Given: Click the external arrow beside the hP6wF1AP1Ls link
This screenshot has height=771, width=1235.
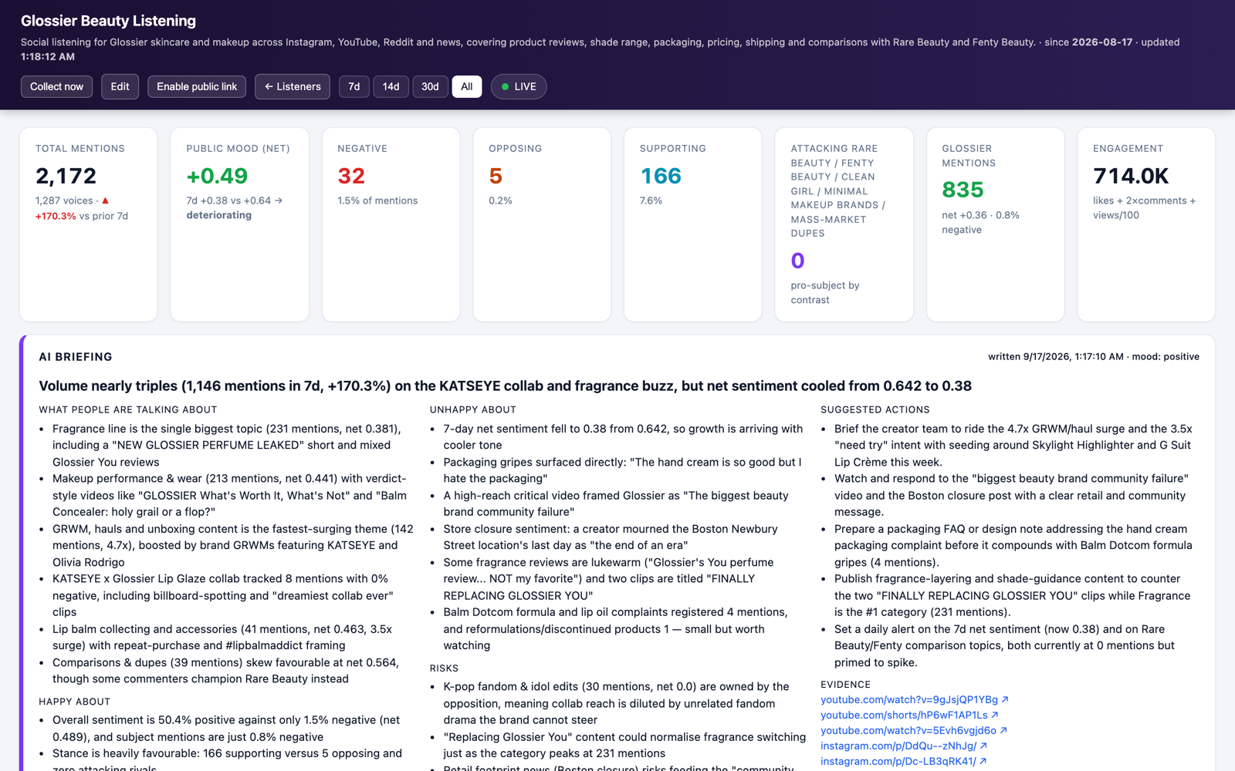Looking at the screenshot, I should [995, 715].
